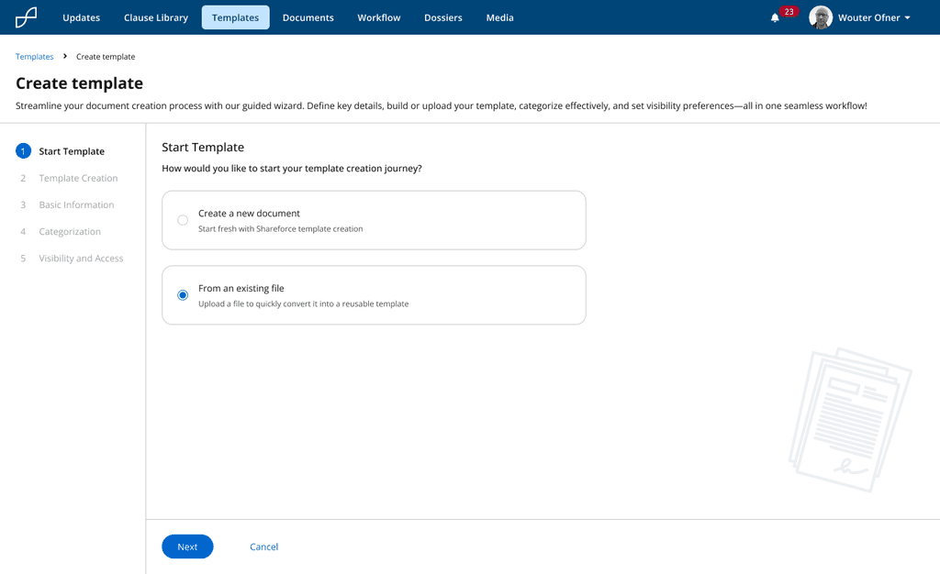The image size is (940, 574).
Task: Open the Updates menu
Action: pyautogui.click(x=82, y=17)
